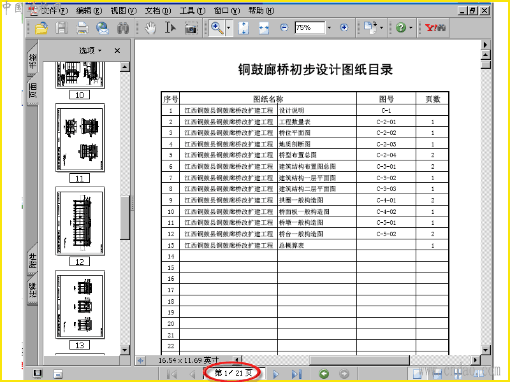This screenshot has width=510, height=382.
Task: Switch to the 注释 side tab
Action: [x=33, y=290]
